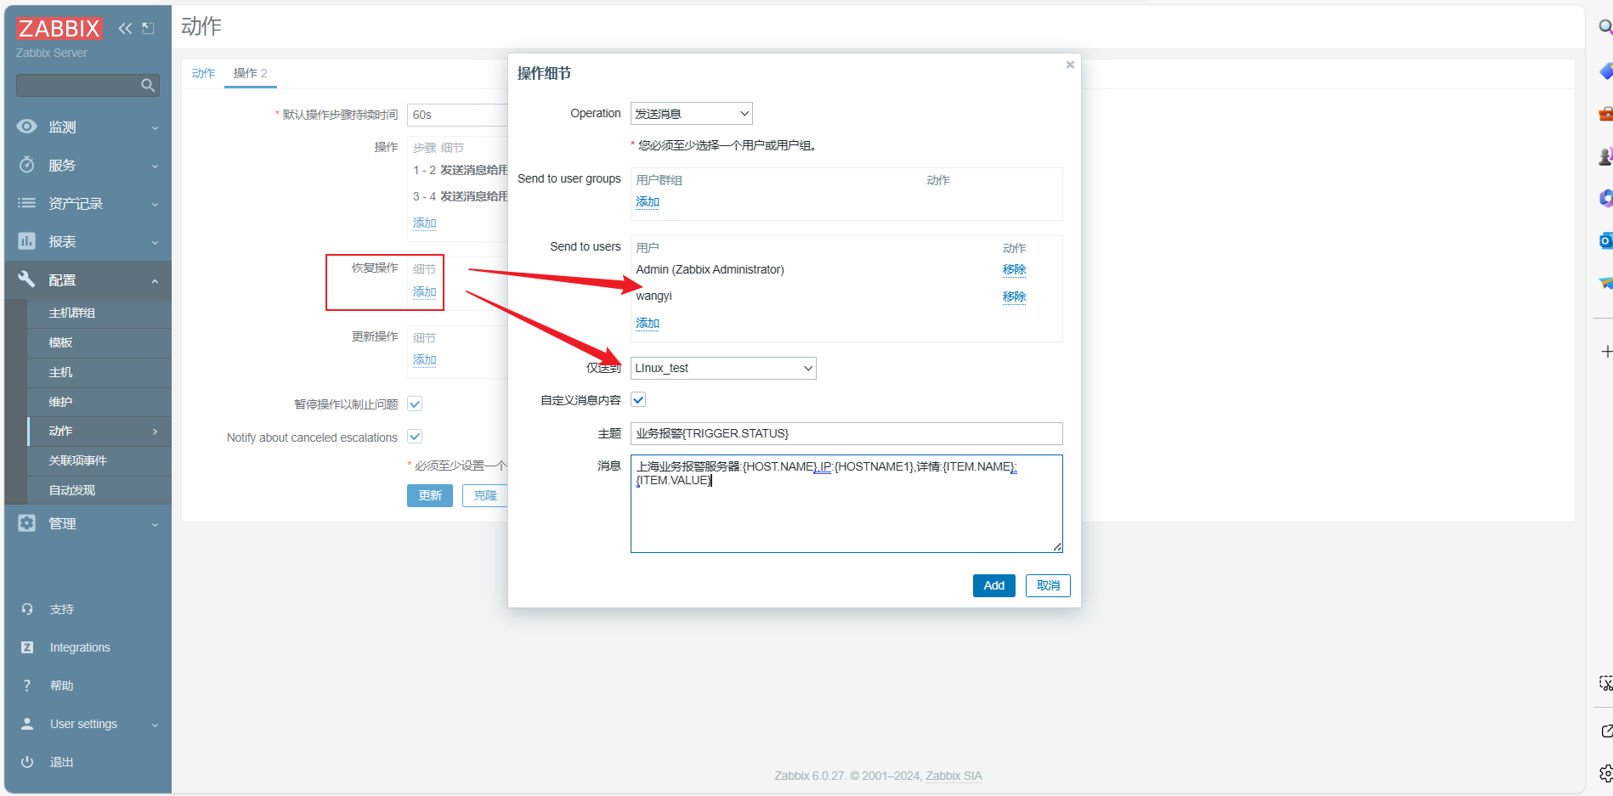This screenshot has height=796, width=1613.
Task: Click the sidebar search magnifier icon
Action: 148,85
